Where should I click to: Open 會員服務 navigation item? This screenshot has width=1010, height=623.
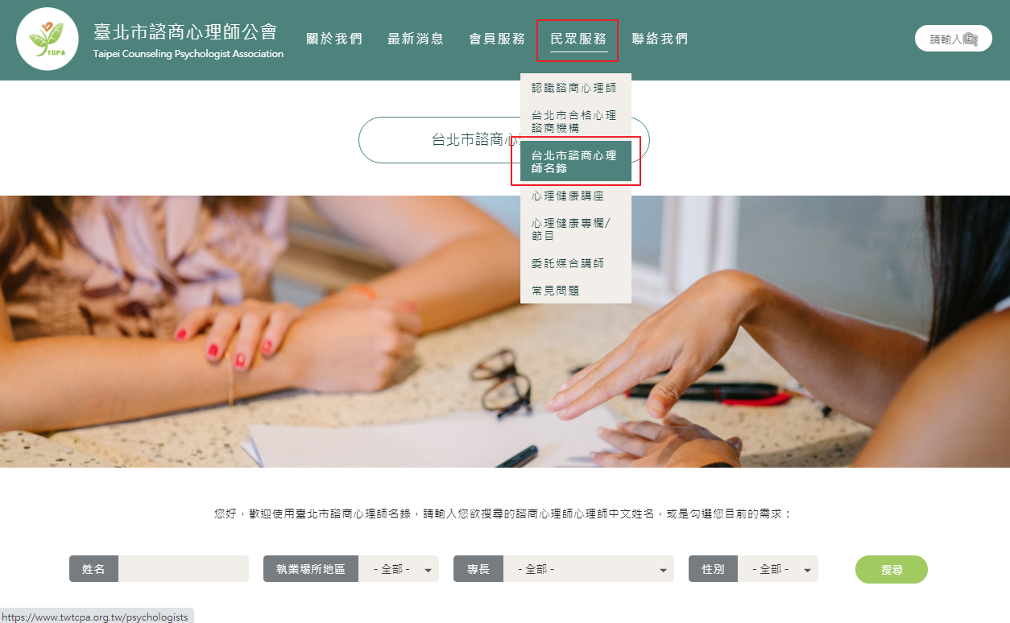click(497, 39)
